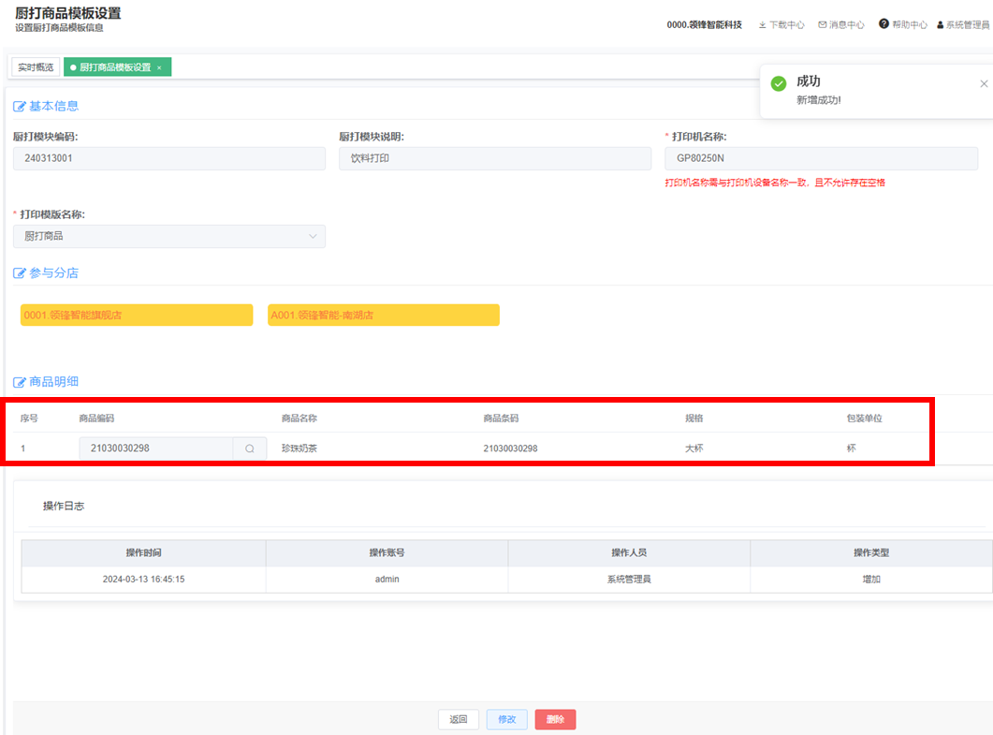Click the help center question icon
993x735 pixels.
[883, 24]
